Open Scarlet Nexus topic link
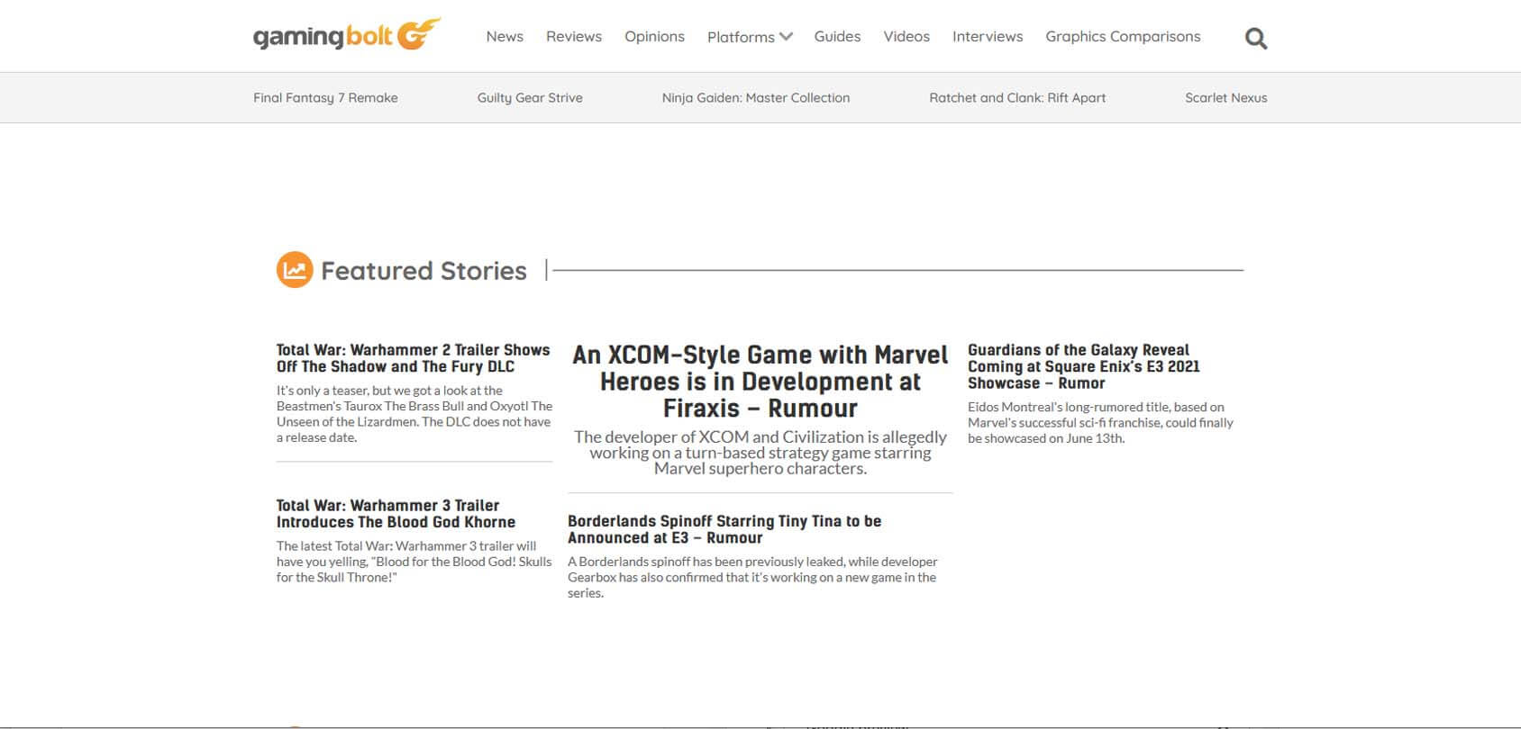This screenshot has height=729, width=1521. 1225,98
